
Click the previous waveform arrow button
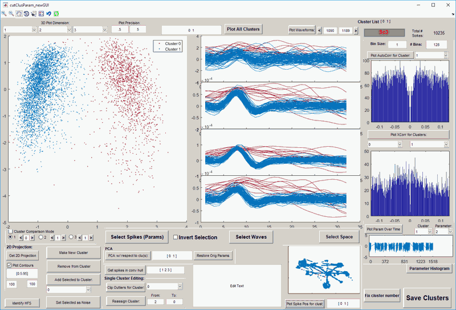pos(319,30)
